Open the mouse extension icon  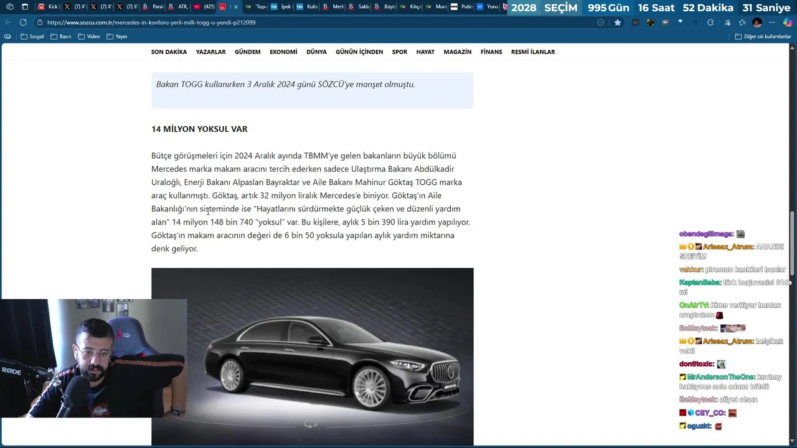[x=695, y=22]
